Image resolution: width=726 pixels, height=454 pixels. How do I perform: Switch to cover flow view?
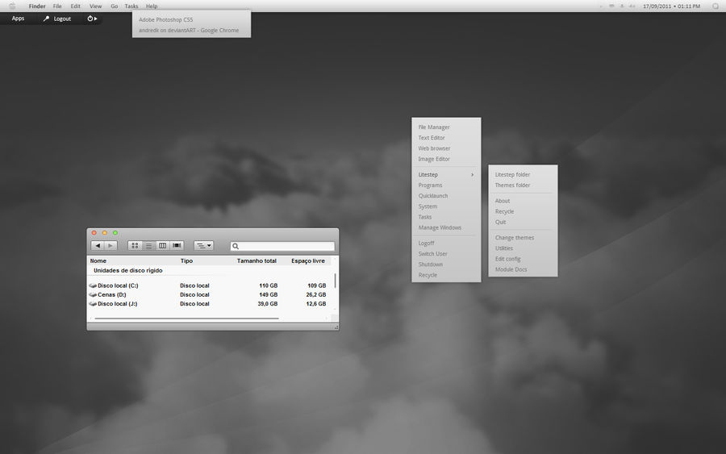(177, 246)
